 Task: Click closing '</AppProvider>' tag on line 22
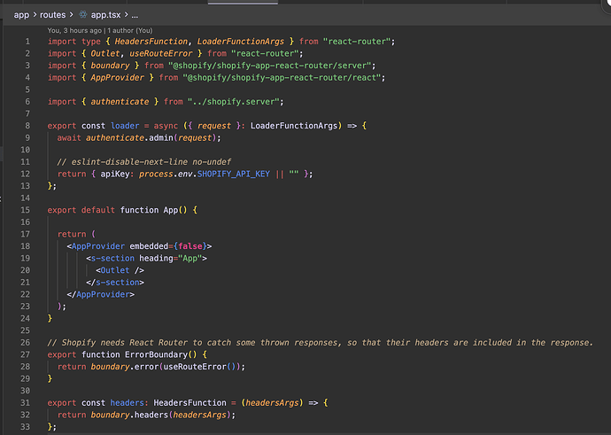point(101,294)
